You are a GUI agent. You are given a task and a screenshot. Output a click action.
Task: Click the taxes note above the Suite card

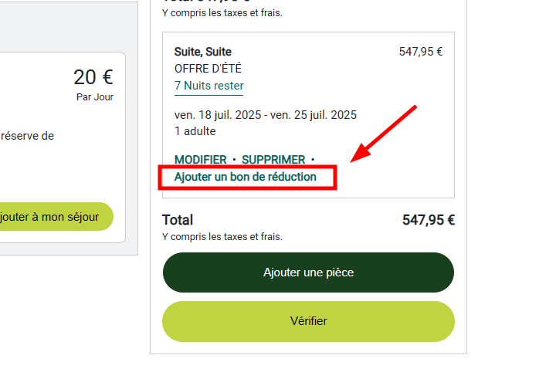[222, 13]
